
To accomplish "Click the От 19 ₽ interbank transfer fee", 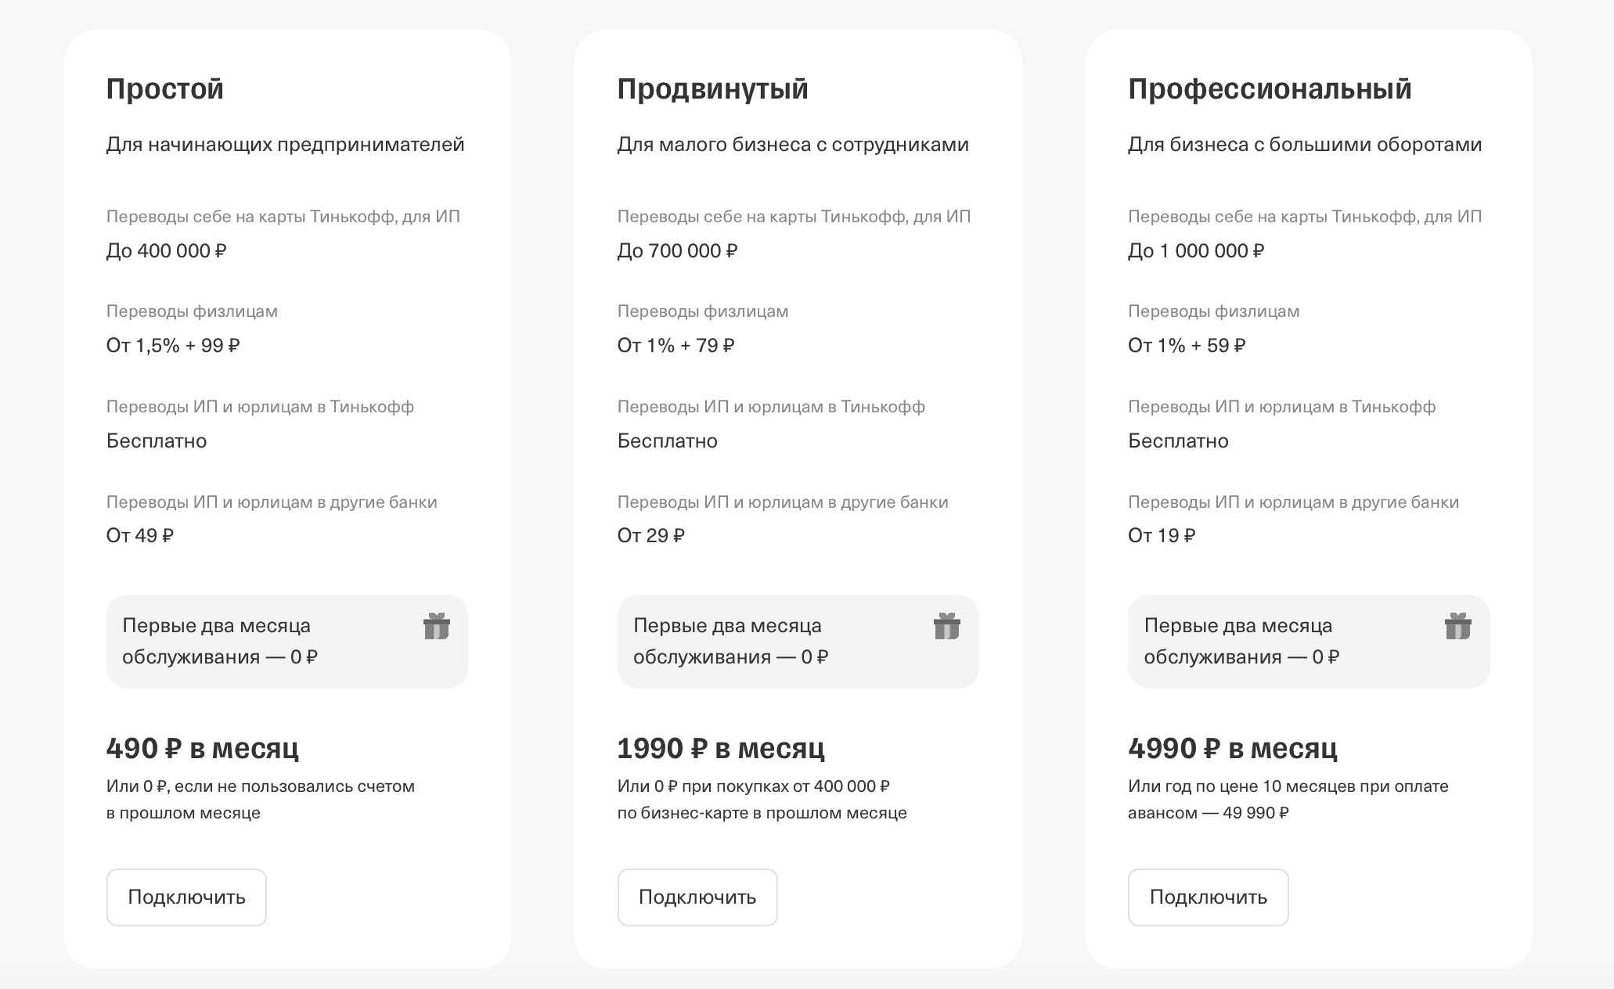I will 1162,536.
